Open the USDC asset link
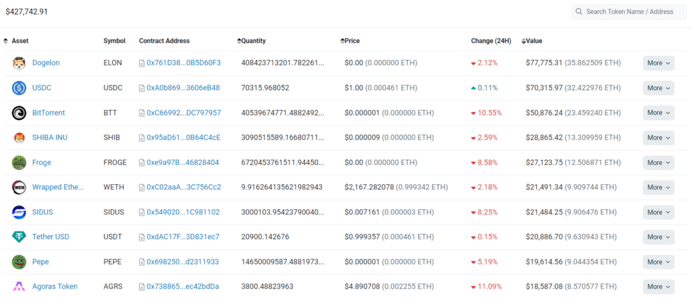 click(x=42, y=88)
